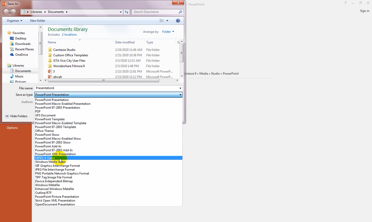Open OneDrive in the navigation pane
Image resolution: width=372 pixels, height=222 pixels.
[x=21, y=55]
